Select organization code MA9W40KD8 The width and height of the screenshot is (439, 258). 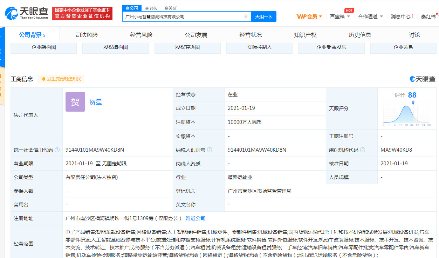tap(396, 150)
